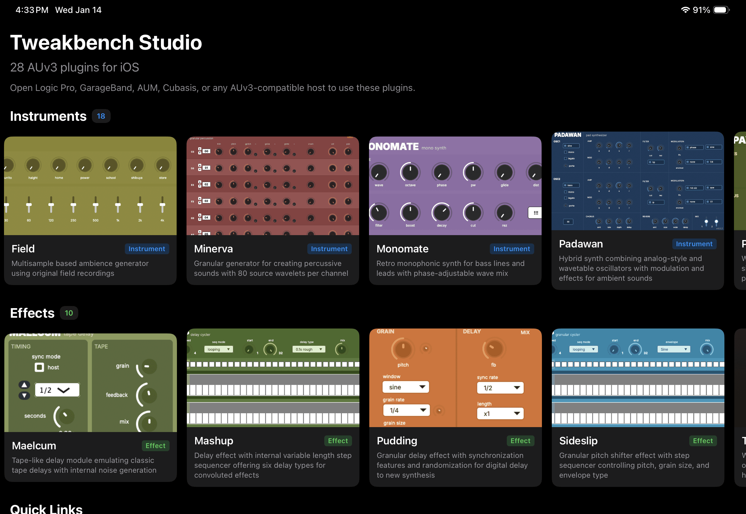The width and height of the screenshot is (746, 514).
Task: Open the sync rate '1/2' dropdown in Pudding
Action: coord(500,388)
